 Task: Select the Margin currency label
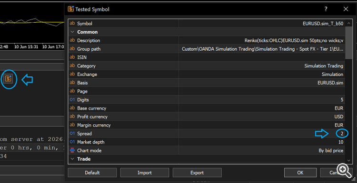tap(94, 125)
